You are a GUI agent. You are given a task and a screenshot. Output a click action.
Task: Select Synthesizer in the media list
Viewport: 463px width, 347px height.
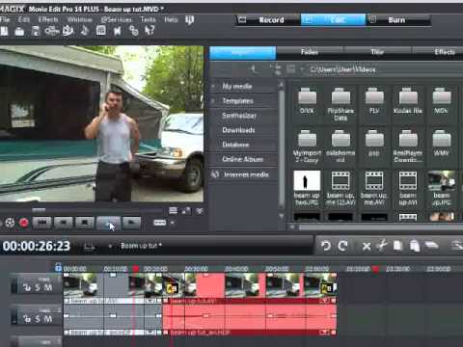click(x=239, y=116)
